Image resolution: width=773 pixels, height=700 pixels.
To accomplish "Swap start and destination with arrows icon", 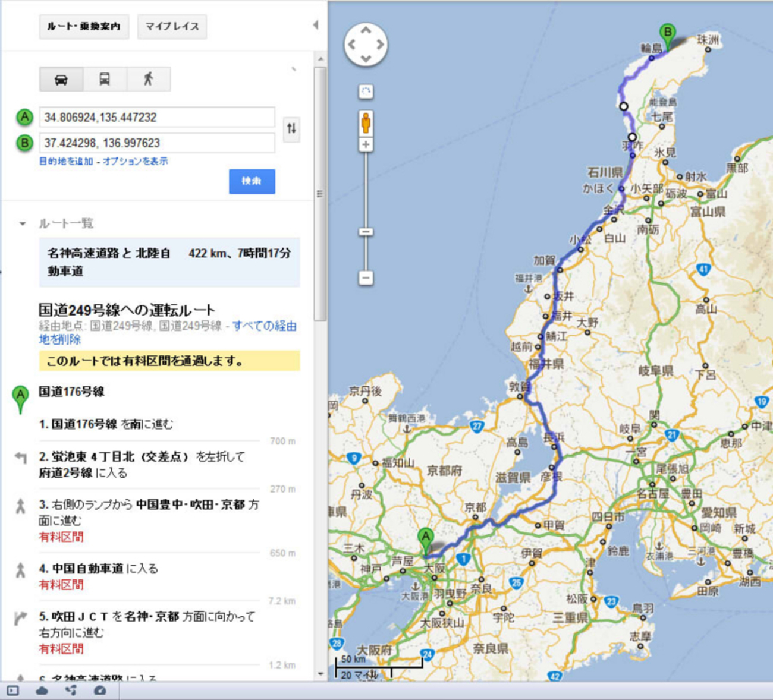I will tap(291, 128).
